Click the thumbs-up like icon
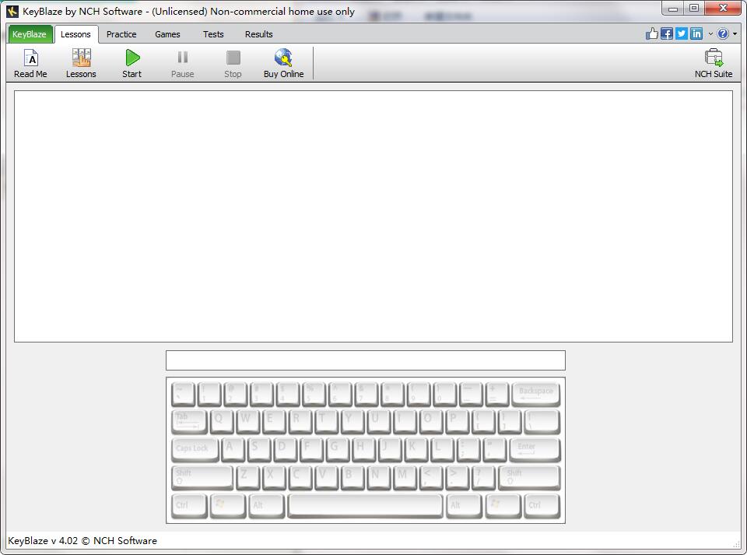Screen dimensions: 747x555 click(652, 33)
